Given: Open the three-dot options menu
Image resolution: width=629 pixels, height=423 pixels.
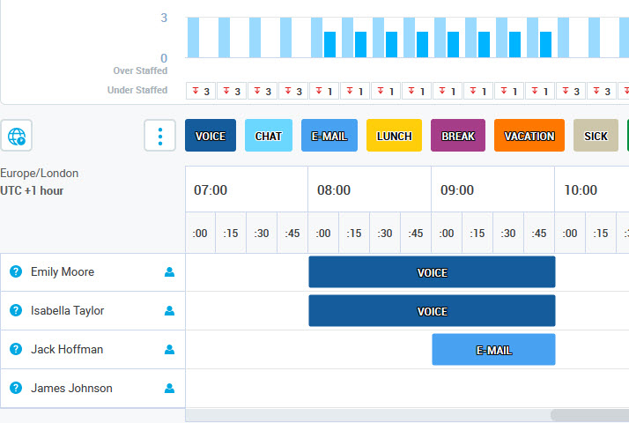Looking at the screenshot, I should click(159, 137).
